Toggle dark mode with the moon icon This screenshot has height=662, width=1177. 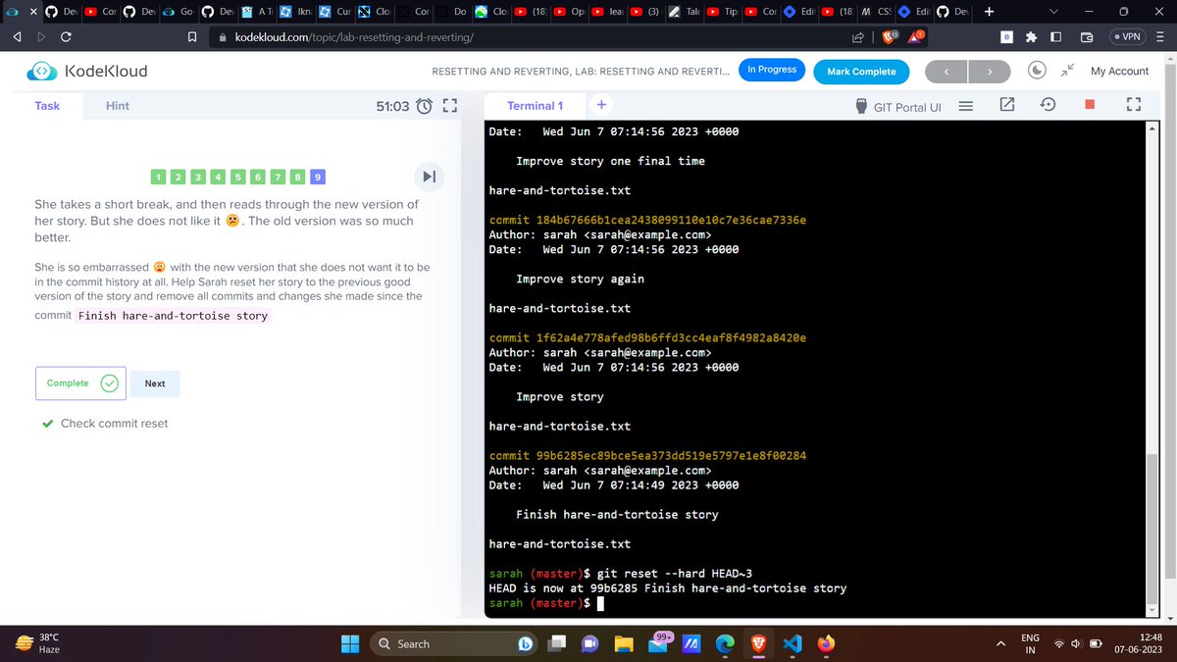(x=1037, y=71)
